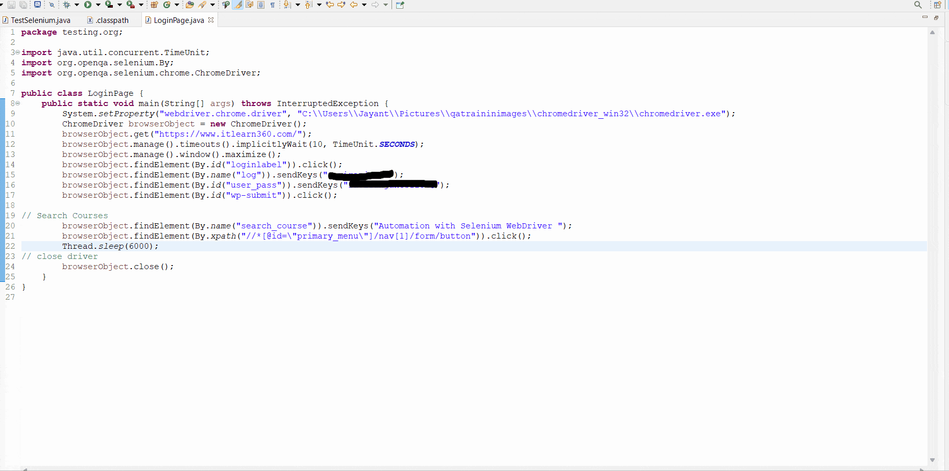Click the Save All toolbar icon
This screenshot has height=471, width=949.
point(23,5)
